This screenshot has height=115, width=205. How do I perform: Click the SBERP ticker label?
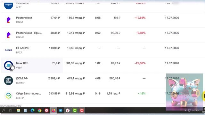pyautogui.click(x=20, y=98)
